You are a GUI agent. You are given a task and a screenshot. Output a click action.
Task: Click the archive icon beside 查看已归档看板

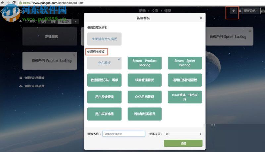point(21,78)
